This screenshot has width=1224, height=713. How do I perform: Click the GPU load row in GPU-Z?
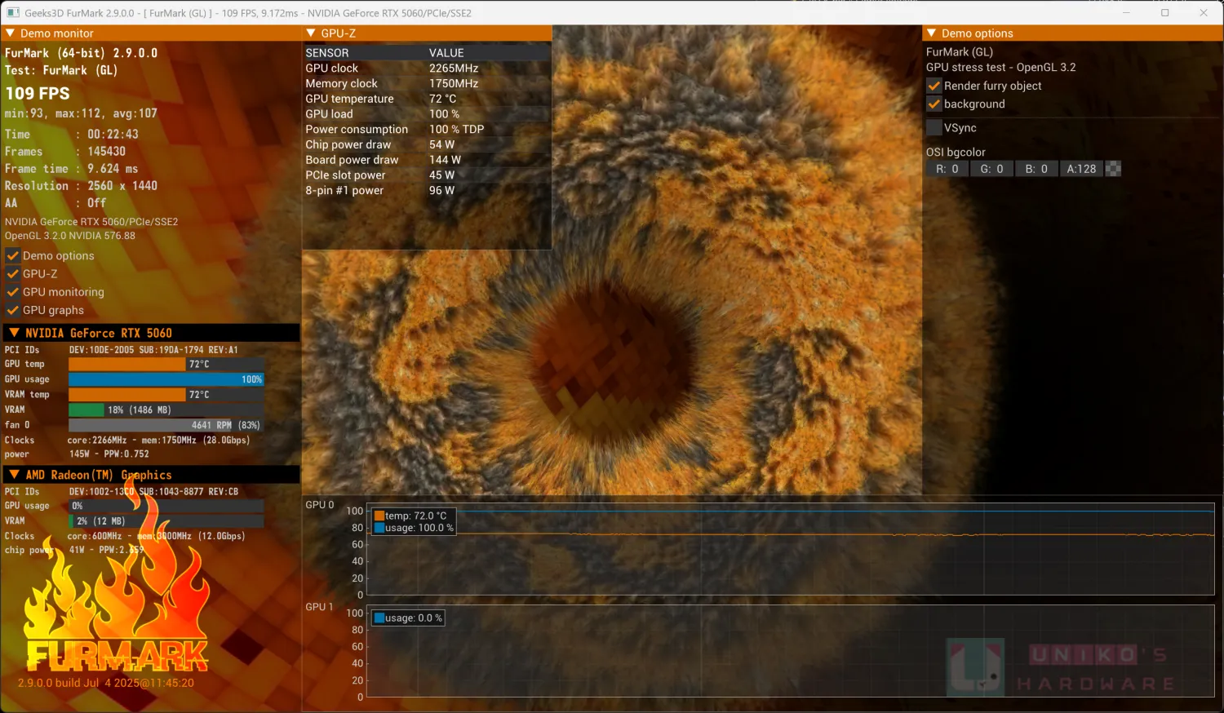[427, 114]
